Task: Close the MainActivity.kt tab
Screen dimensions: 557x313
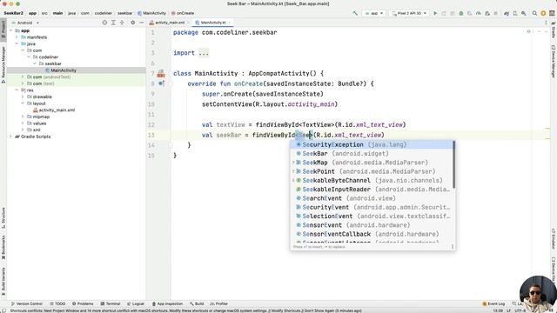Action: click(230, 23)
